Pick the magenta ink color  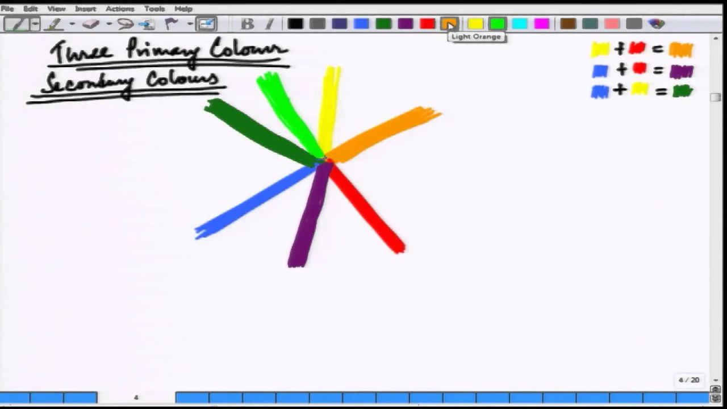[x=542, y=24]
